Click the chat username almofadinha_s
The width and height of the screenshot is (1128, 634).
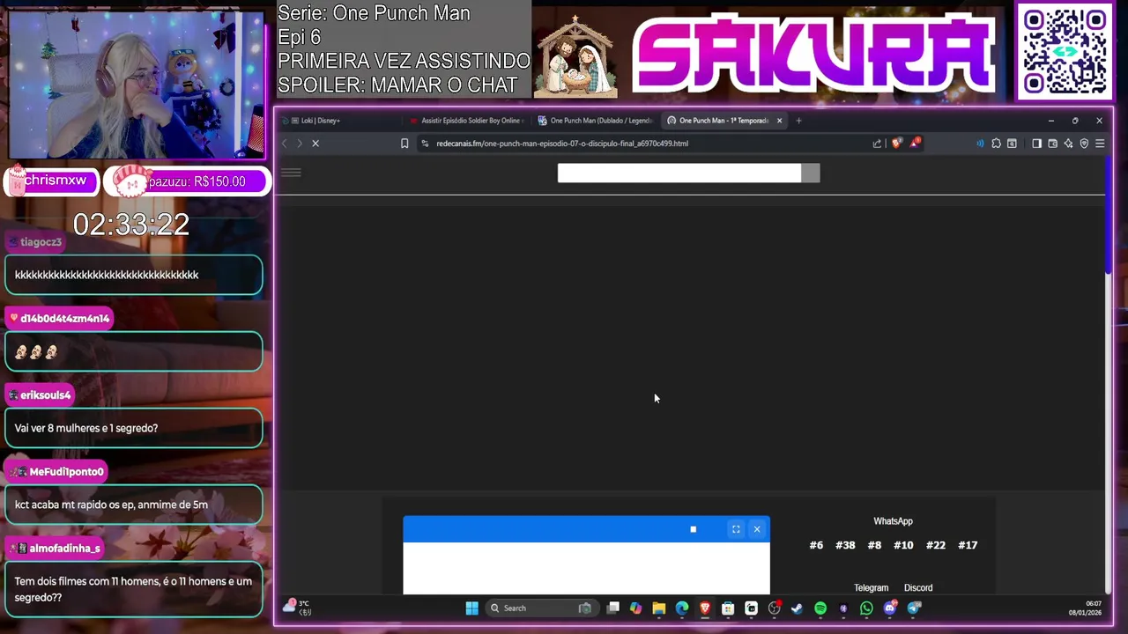coord(64,549)
